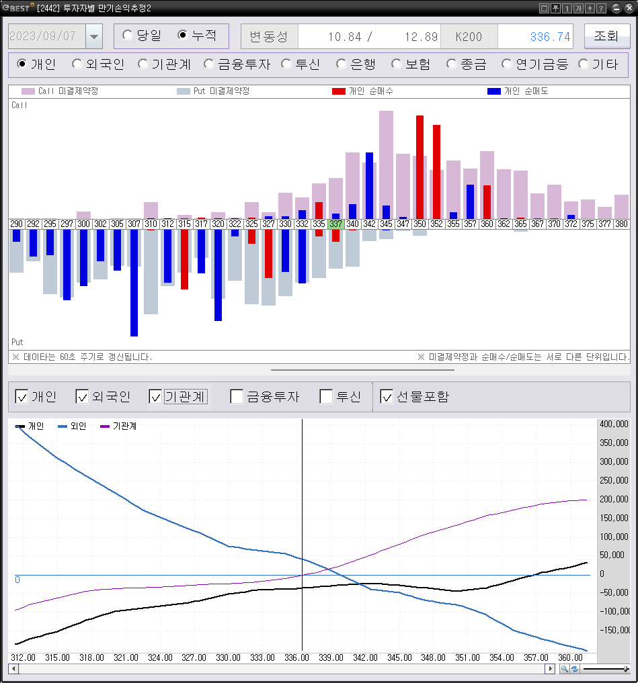The width and height of the screenshot is (638, 683).
Task: Select the 외국인 investor radio button
Action: (x=77, y=64)
